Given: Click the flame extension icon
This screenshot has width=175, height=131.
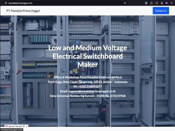Looking at the screenshot, I should pos(162,3).
